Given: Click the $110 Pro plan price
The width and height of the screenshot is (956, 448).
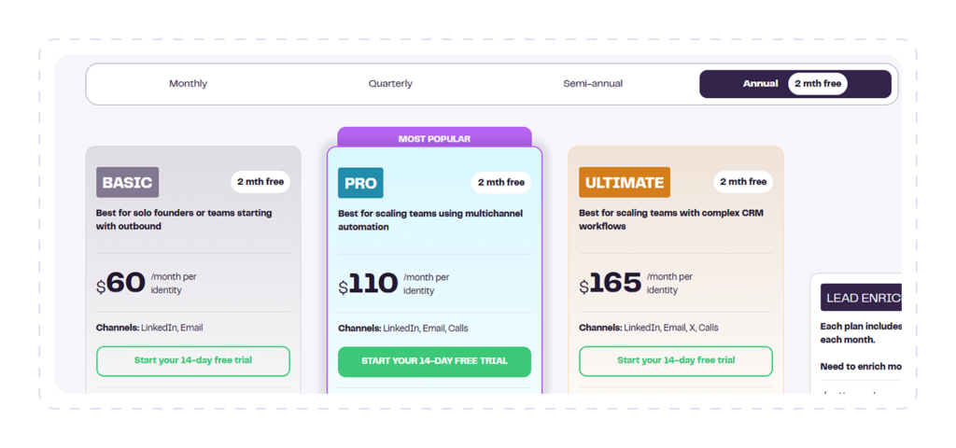Looking at the screenshot, I should point(368,284).
